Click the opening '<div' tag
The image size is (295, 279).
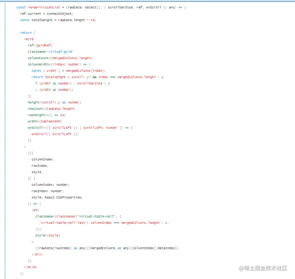35,210
